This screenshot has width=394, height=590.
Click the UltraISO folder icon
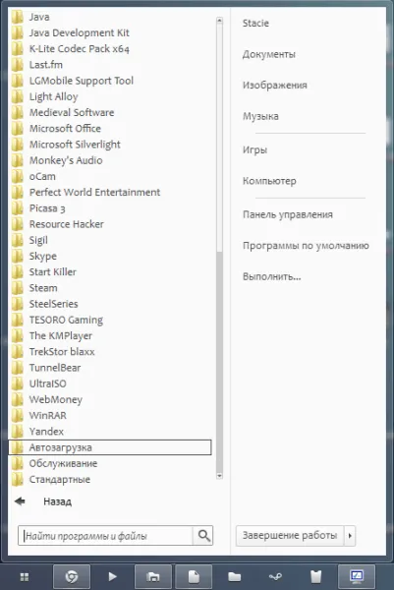click(x=18, y=383)
